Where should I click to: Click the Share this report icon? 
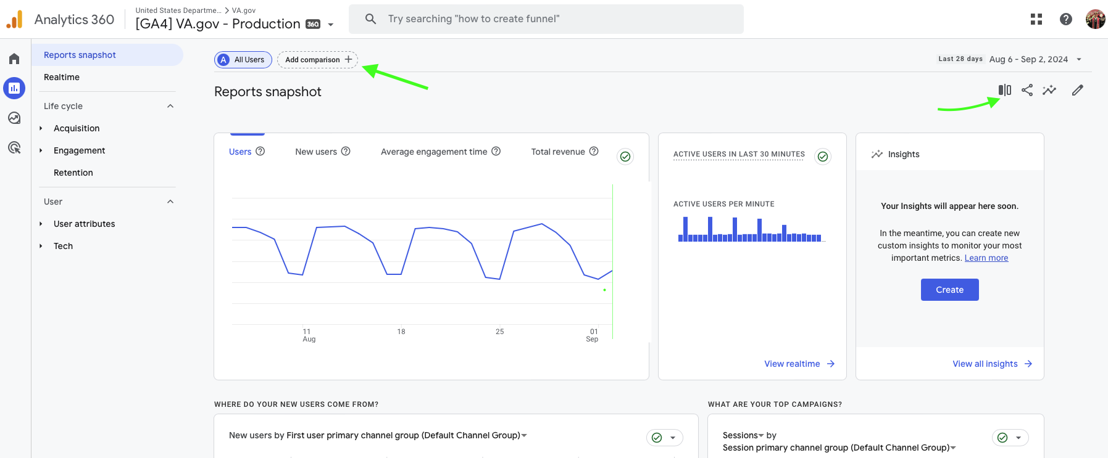tap(1027, 90)
